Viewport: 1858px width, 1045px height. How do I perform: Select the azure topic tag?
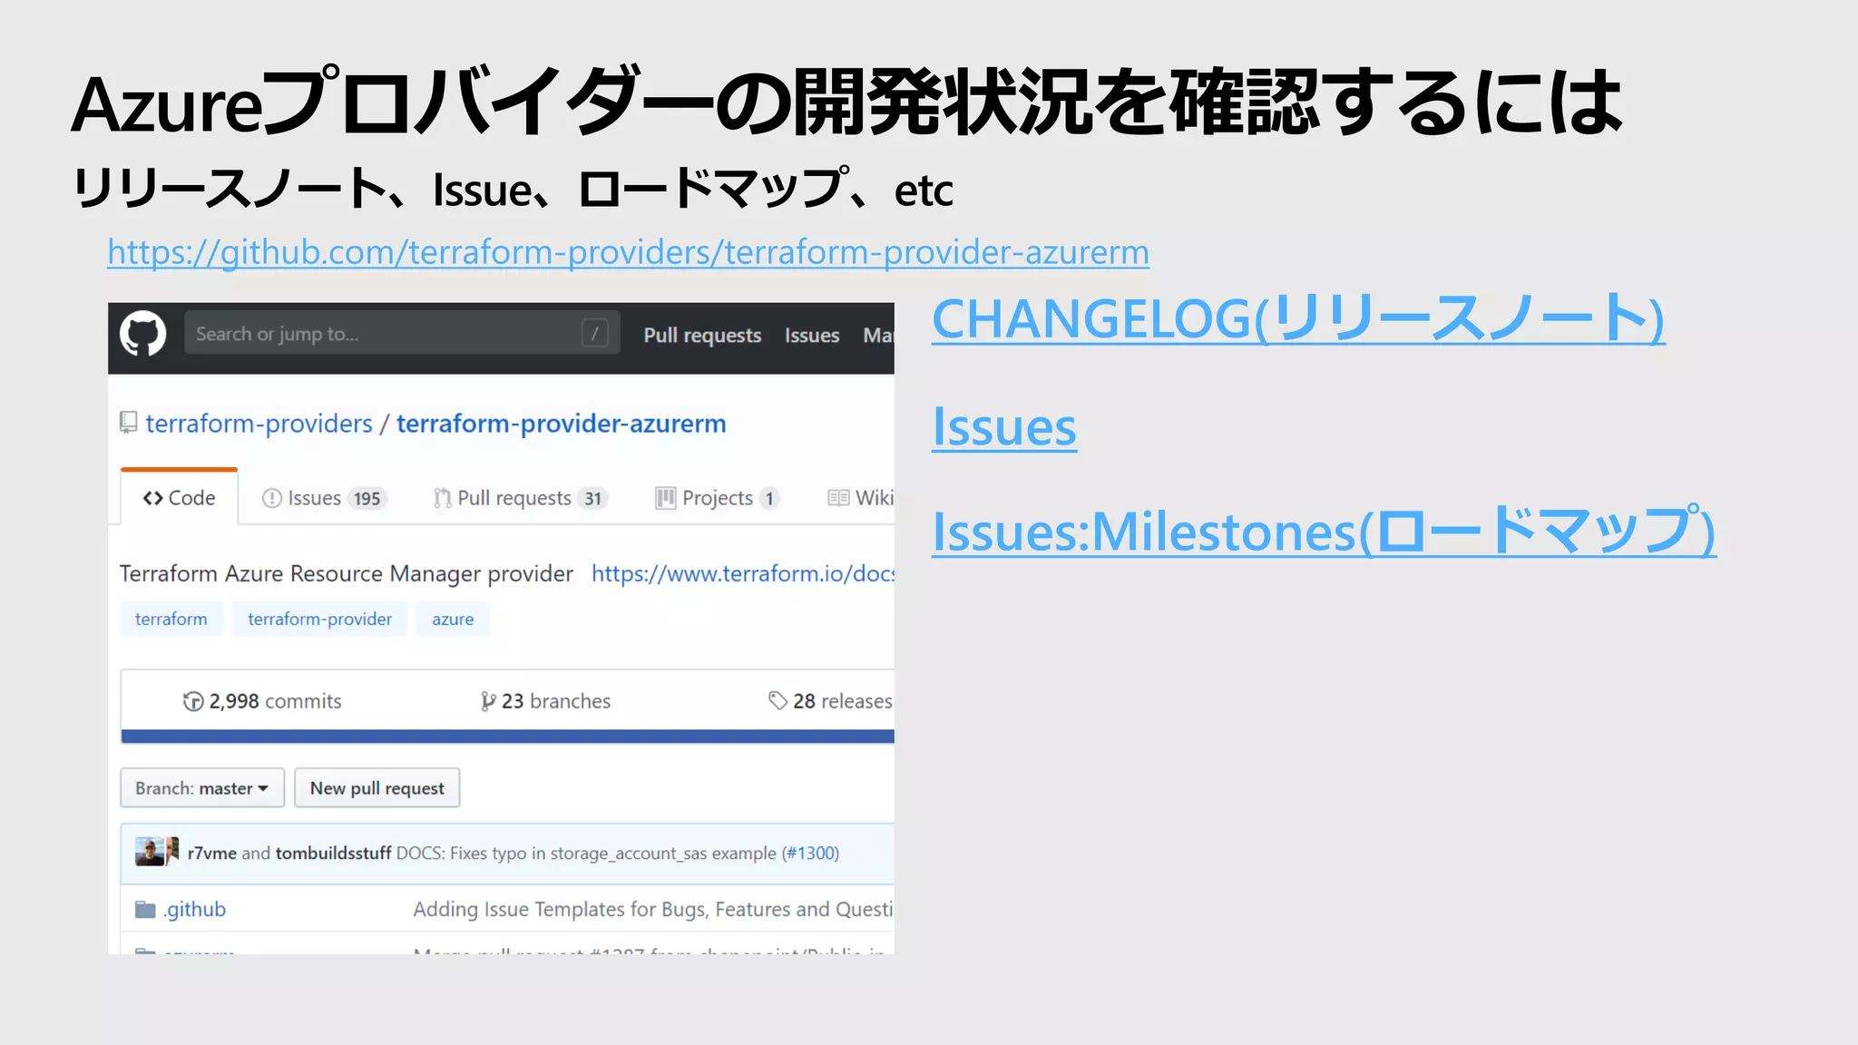(453, 619)
